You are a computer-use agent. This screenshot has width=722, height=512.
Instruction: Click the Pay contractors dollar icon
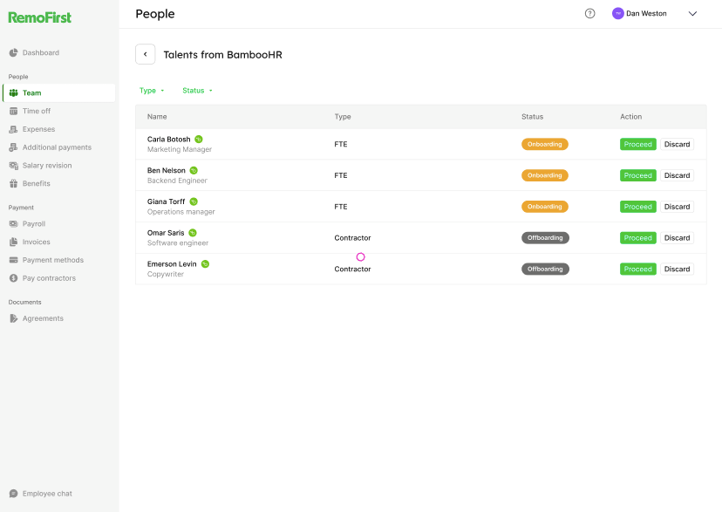coord(14,278)
